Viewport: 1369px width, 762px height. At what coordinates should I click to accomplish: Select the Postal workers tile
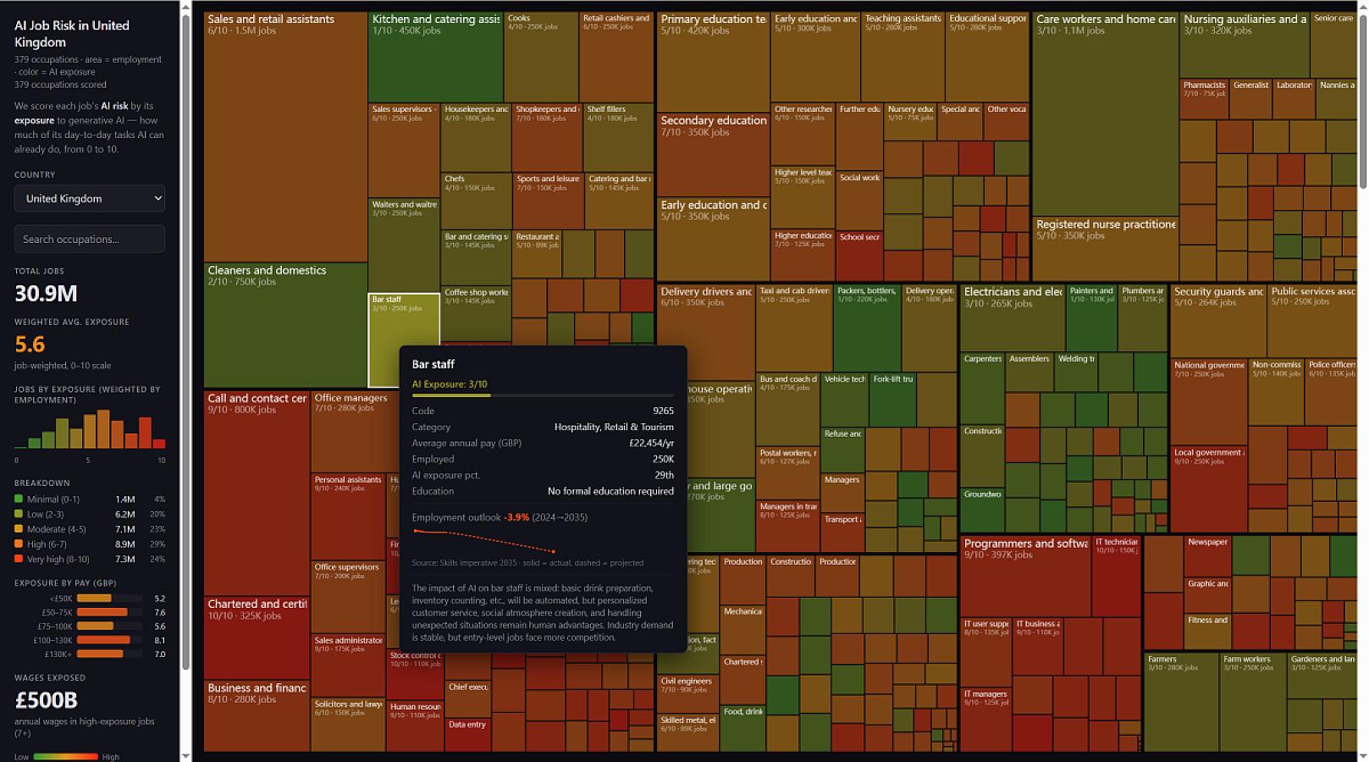788,472
